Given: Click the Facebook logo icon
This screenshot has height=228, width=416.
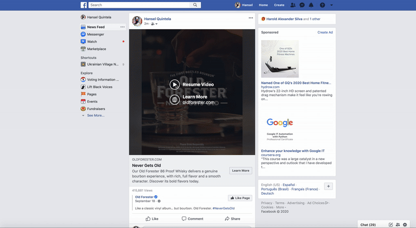Looking at the screenshot, I should pos(84,5).
